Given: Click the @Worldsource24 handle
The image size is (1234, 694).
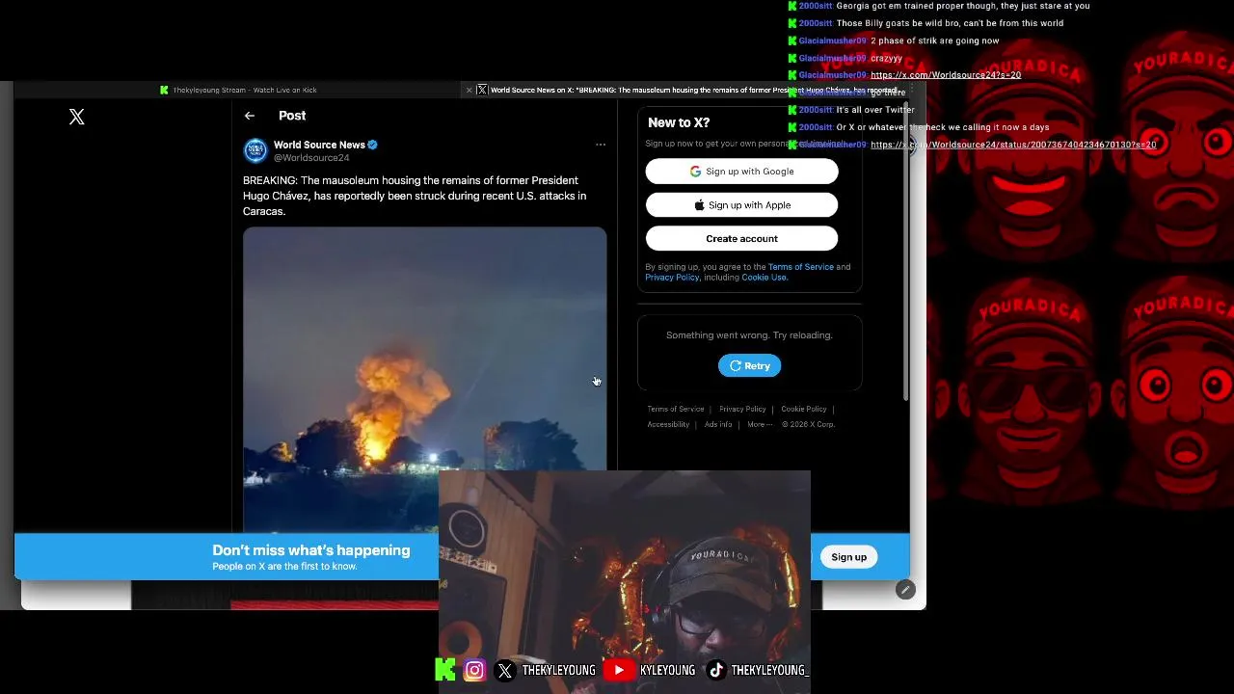Looking at the screenshot, I should tap(311, 157).
